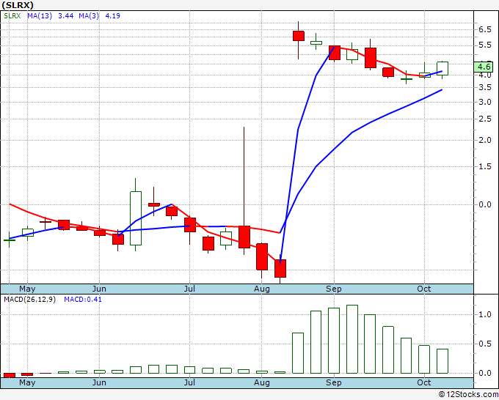Click the MACD:0.41 value label

[x=83, y=300]
